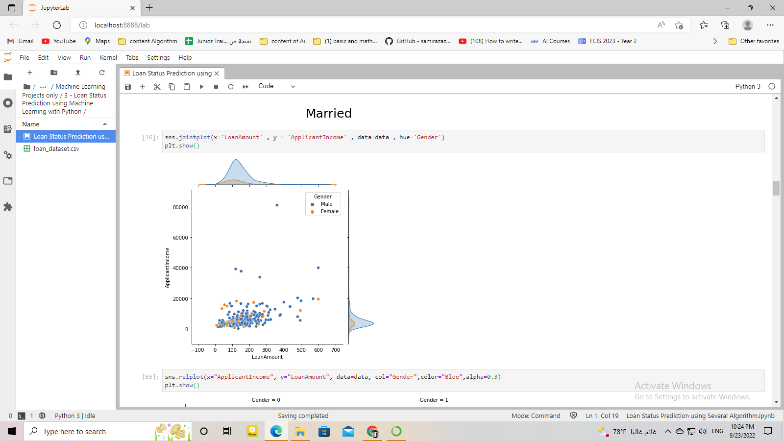
Task: Create a new folder in the file browser
Action: [x=54, y=73]
